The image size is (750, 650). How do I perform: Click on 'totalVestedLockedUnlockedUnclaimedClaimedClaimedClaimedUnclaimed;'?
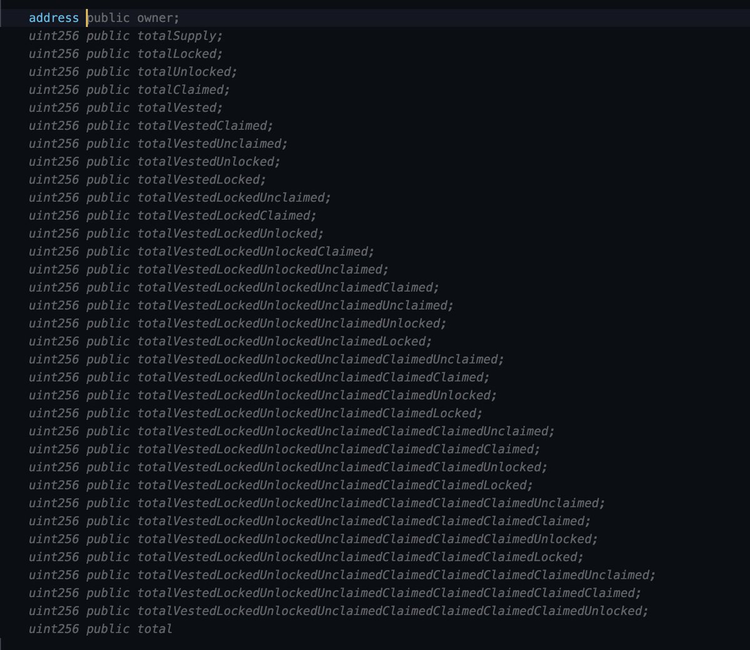click(372, 503)
